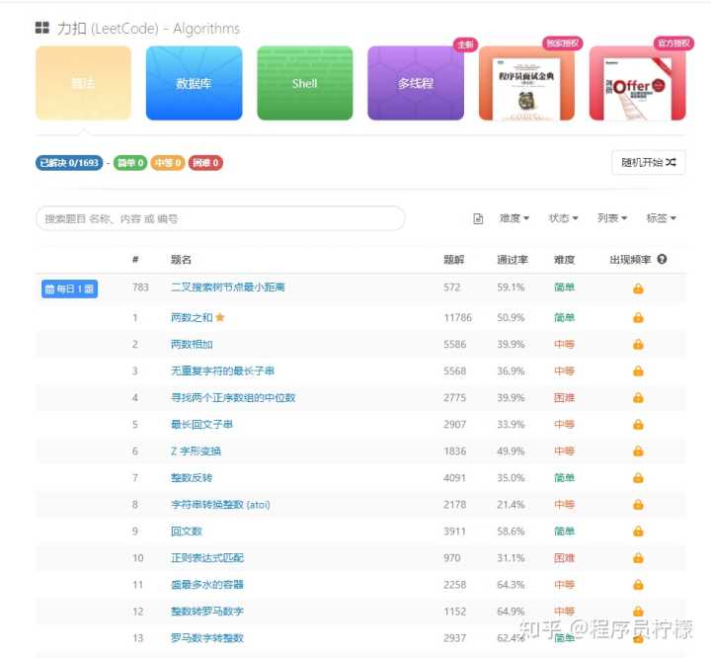The image size is (711, 658).
Task: Click the 随机开始 button
Action: (x=649, y=162)
